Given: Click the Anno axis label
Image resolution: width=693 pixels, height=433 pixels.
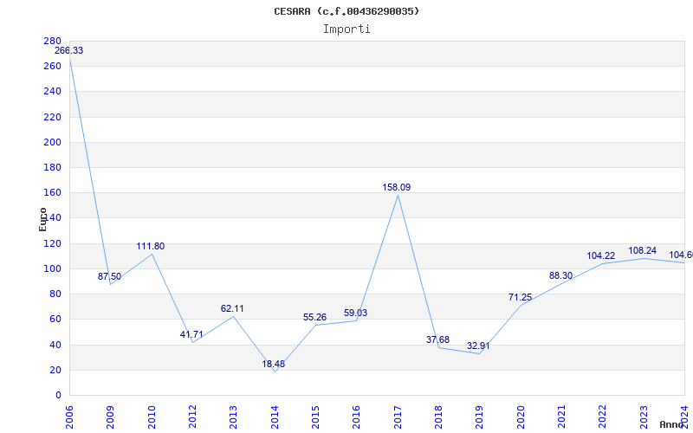Looking at the screenshot, I should [x=671, y=424].
